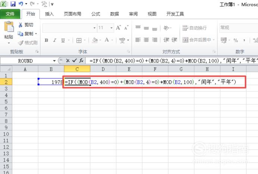258x174 pixels.
Task: Click the fill color bucket swatch
Action: (x=95, y=40)
